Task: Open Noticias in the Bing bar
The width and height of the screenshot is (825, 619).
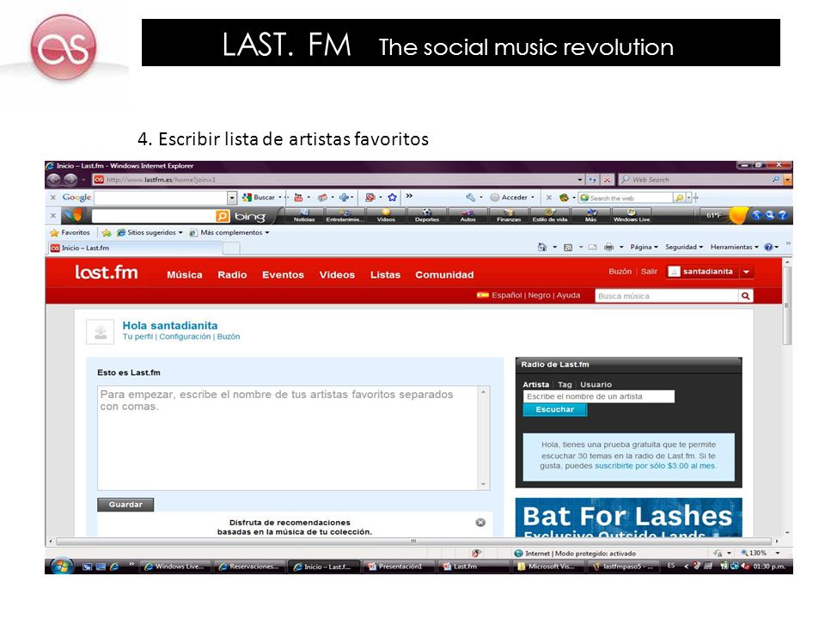Action: click(x=304, y=216)
